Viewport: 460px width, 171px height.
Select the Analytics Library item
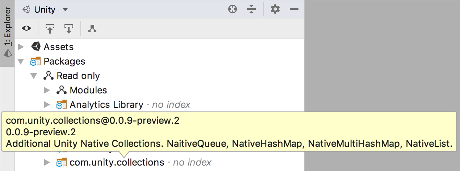pyautogui.click(x=106, y=105)
